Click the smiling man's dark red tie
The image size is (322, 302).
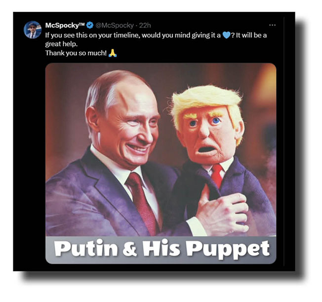point(142,203)
